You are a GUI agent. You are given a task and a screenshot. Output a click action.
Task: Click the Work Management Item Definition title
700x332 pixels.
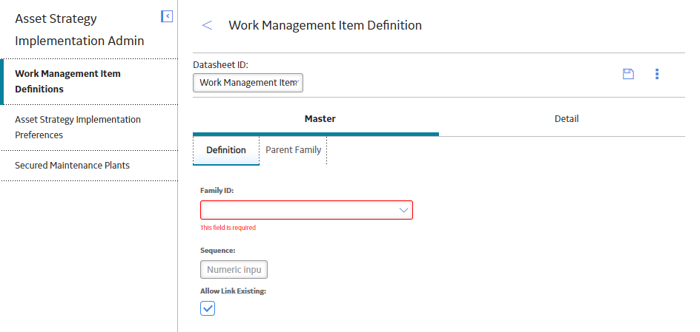[325, 25]
